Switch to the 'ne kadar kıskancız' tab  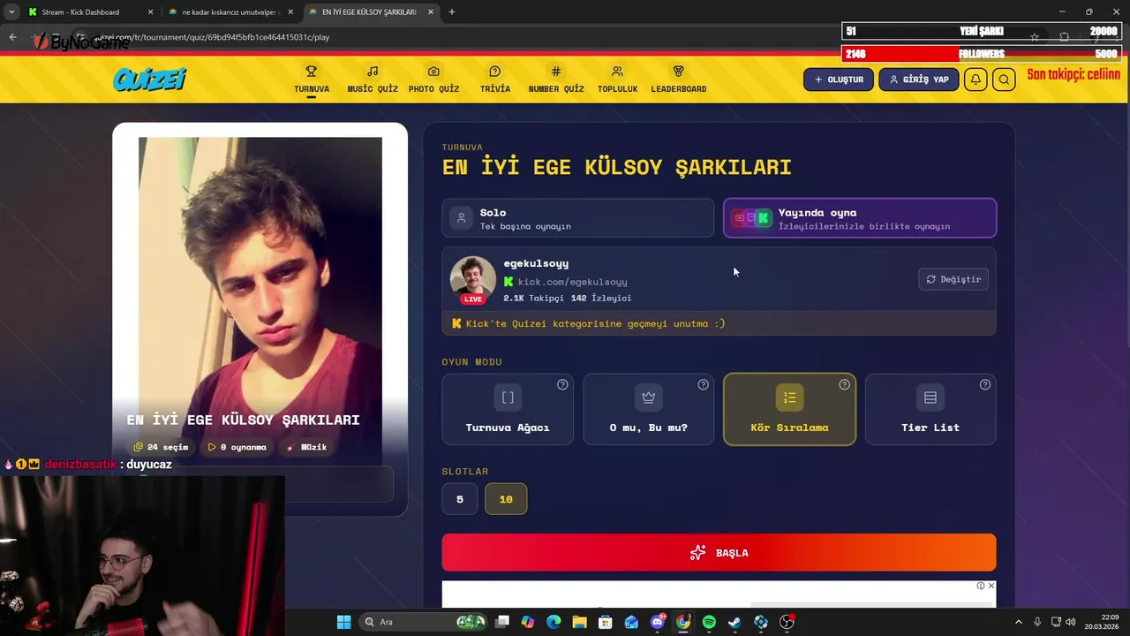[231, 12]
